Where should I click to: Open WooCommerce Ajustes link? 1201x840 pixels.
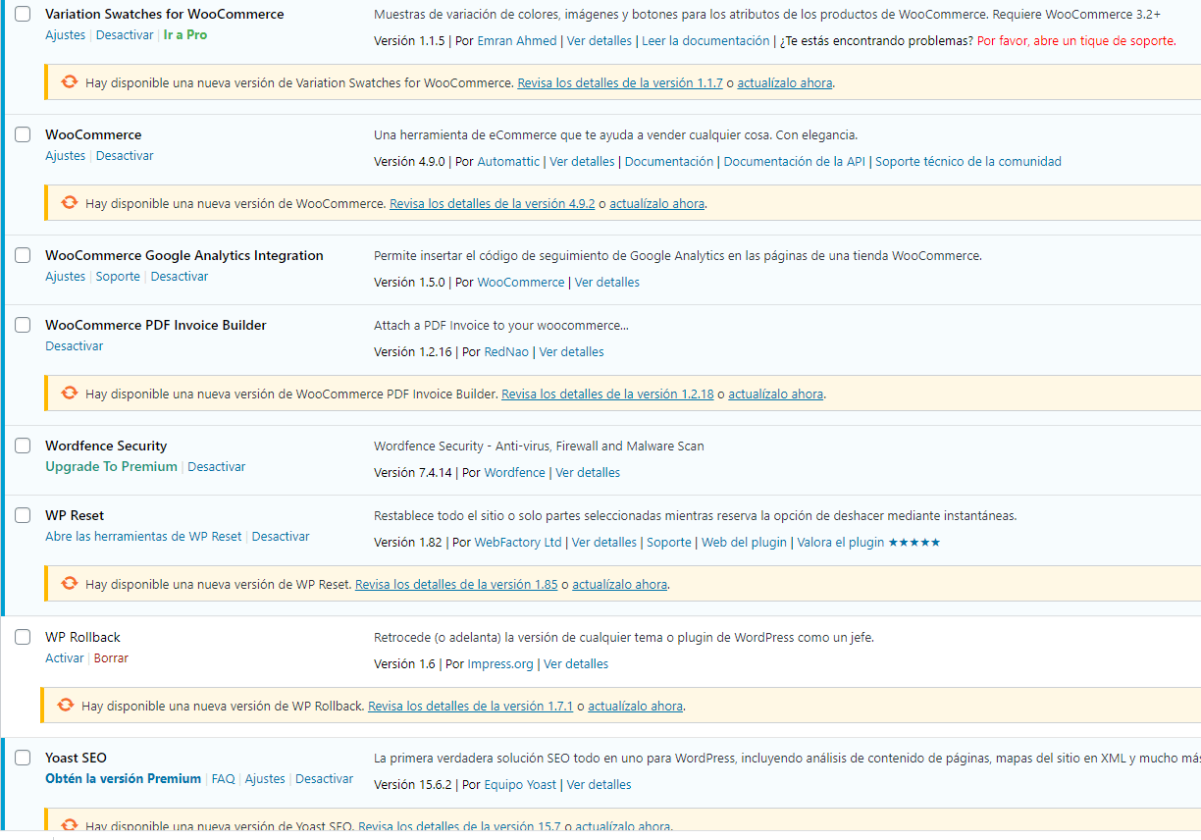pyautogui.click(x=65, y=156)
